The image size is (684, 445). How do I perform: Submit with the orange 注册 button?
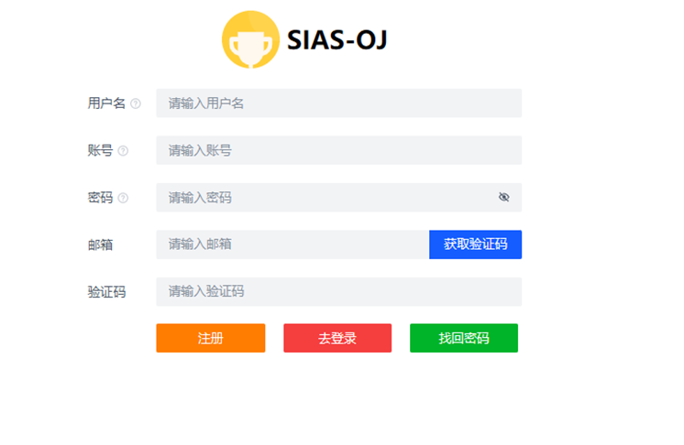click(x=210, y=338)
